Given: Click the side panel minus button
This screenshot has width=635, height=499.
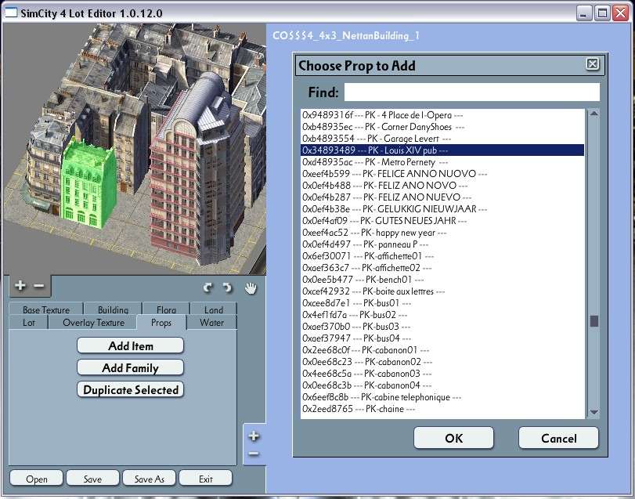Looking at the screenshot, I should tap(254, 454).
